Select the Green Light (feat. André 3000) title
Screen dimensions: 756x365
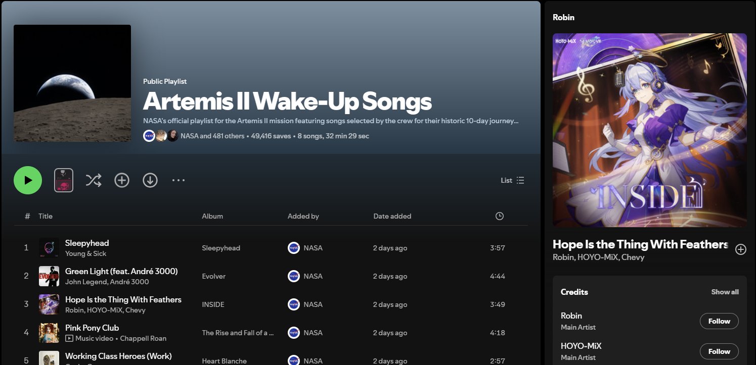click(121, 271)
